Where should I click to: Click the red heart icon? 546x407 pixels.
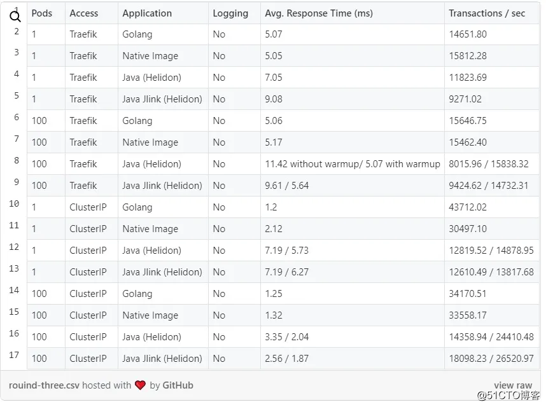click(x=140, y=385)
